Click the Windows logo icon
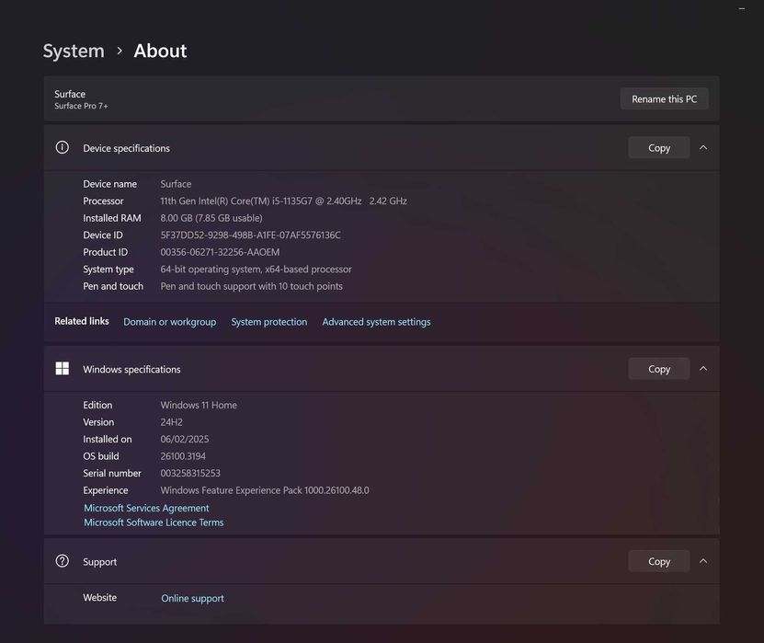This screenshot has width=764, height=643. tap(63, 369)
